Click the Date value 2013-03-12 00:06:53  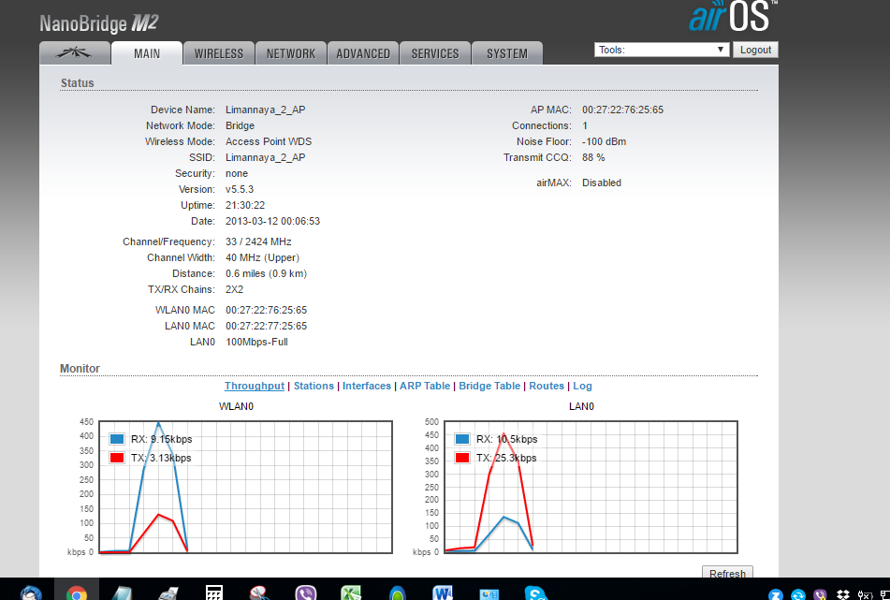(x=272, y=221)
